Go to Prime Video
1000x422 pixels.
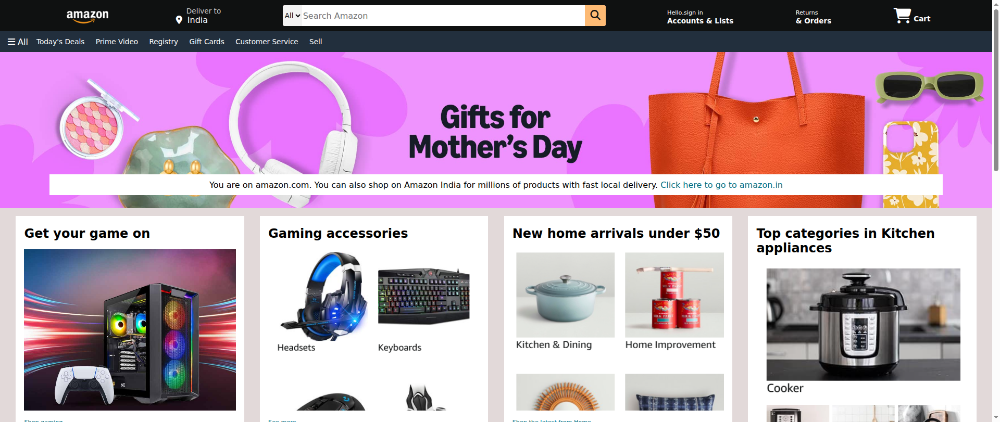117,42
